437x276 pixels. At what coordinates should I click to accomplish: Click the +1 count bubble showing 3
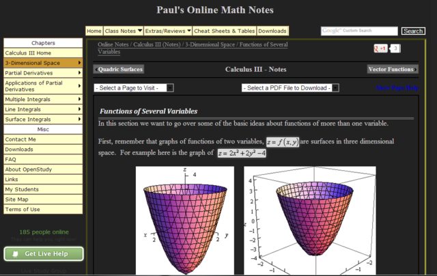pos(395,49)
